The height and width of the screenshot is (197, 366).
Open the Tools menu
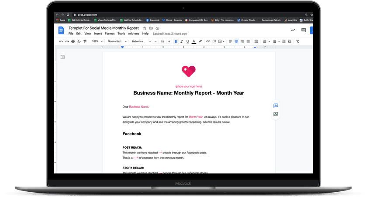(121, 34)
